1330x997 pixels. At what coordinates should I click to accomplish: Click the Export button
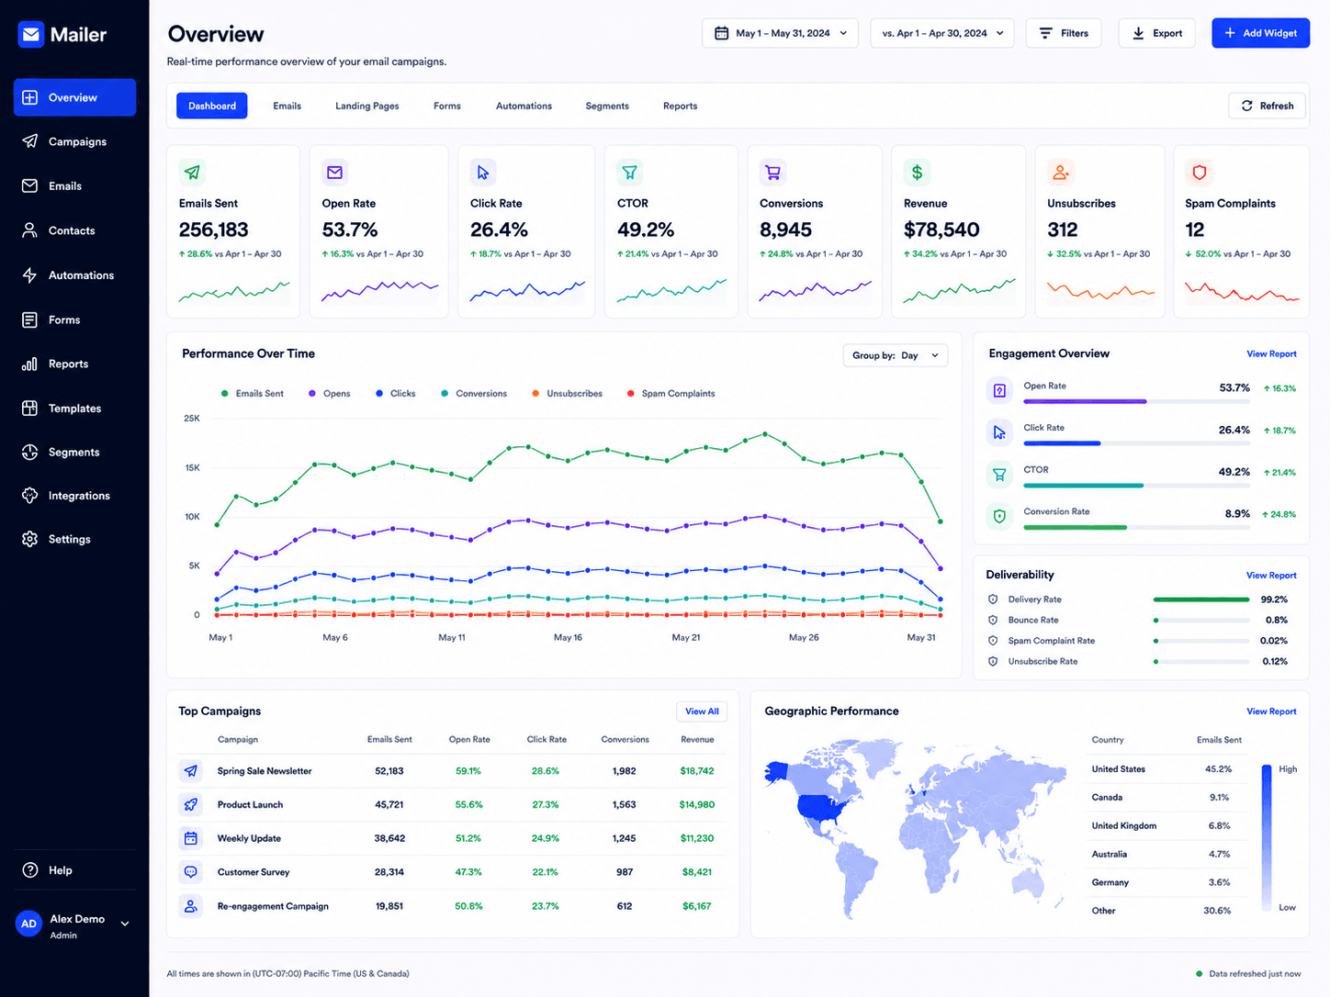point(1157,33)
